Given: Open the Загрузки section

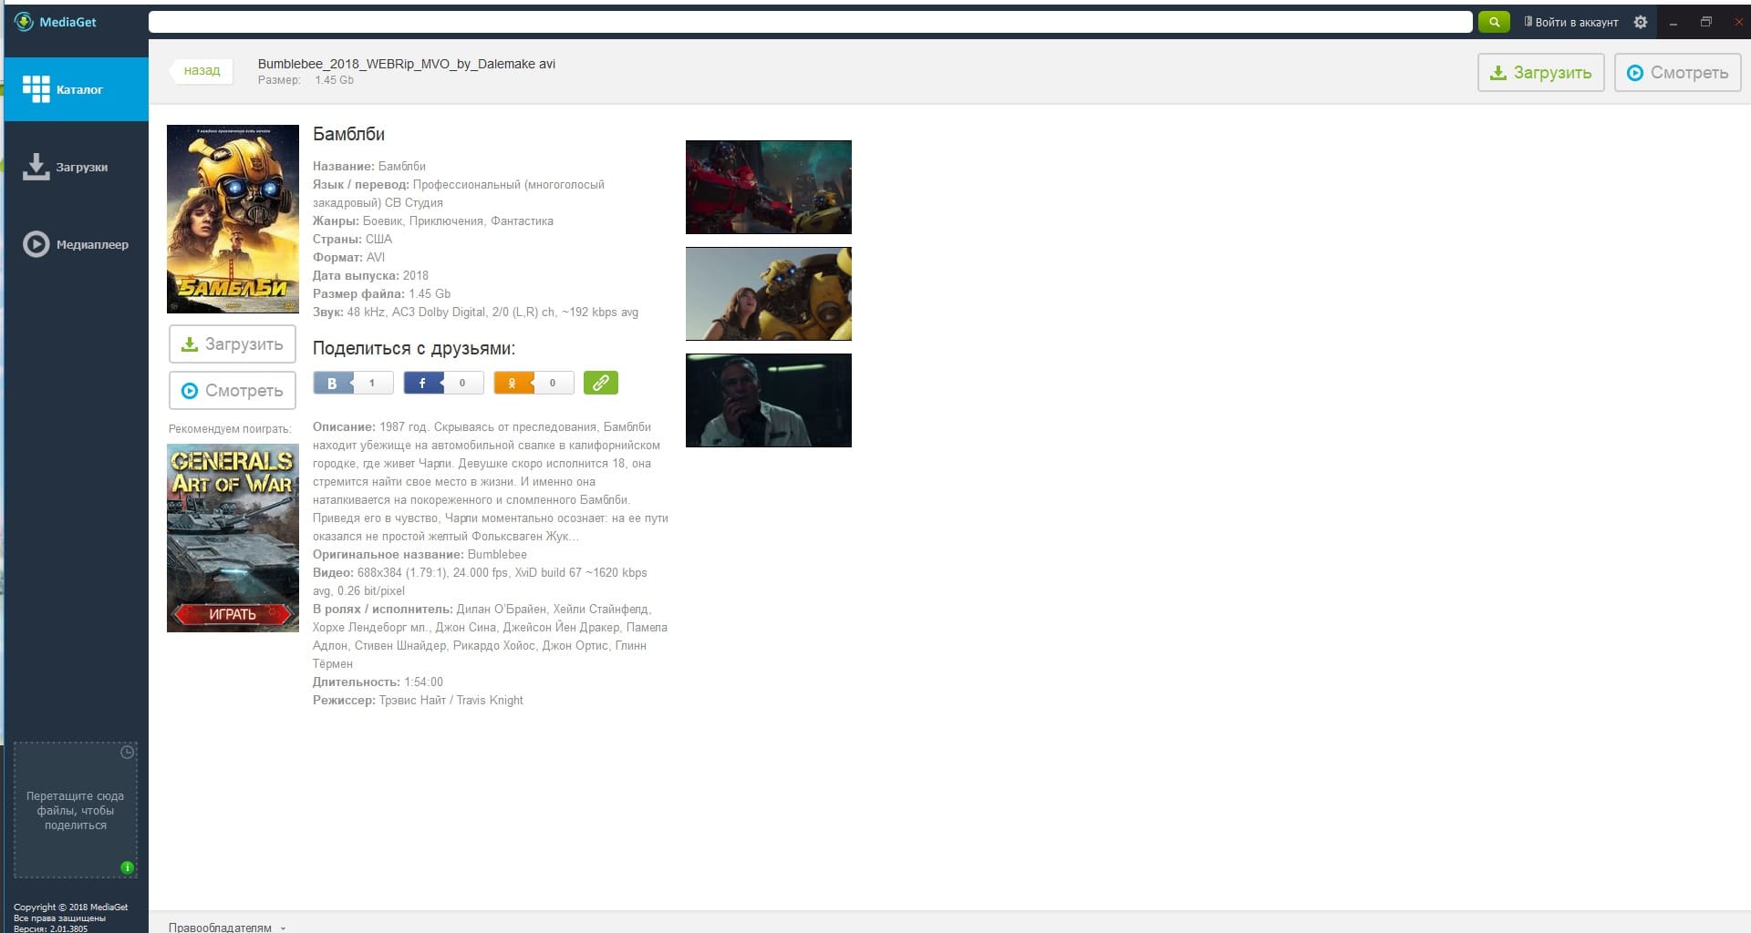Looking at the screenshot, I should tap(77, 167).
